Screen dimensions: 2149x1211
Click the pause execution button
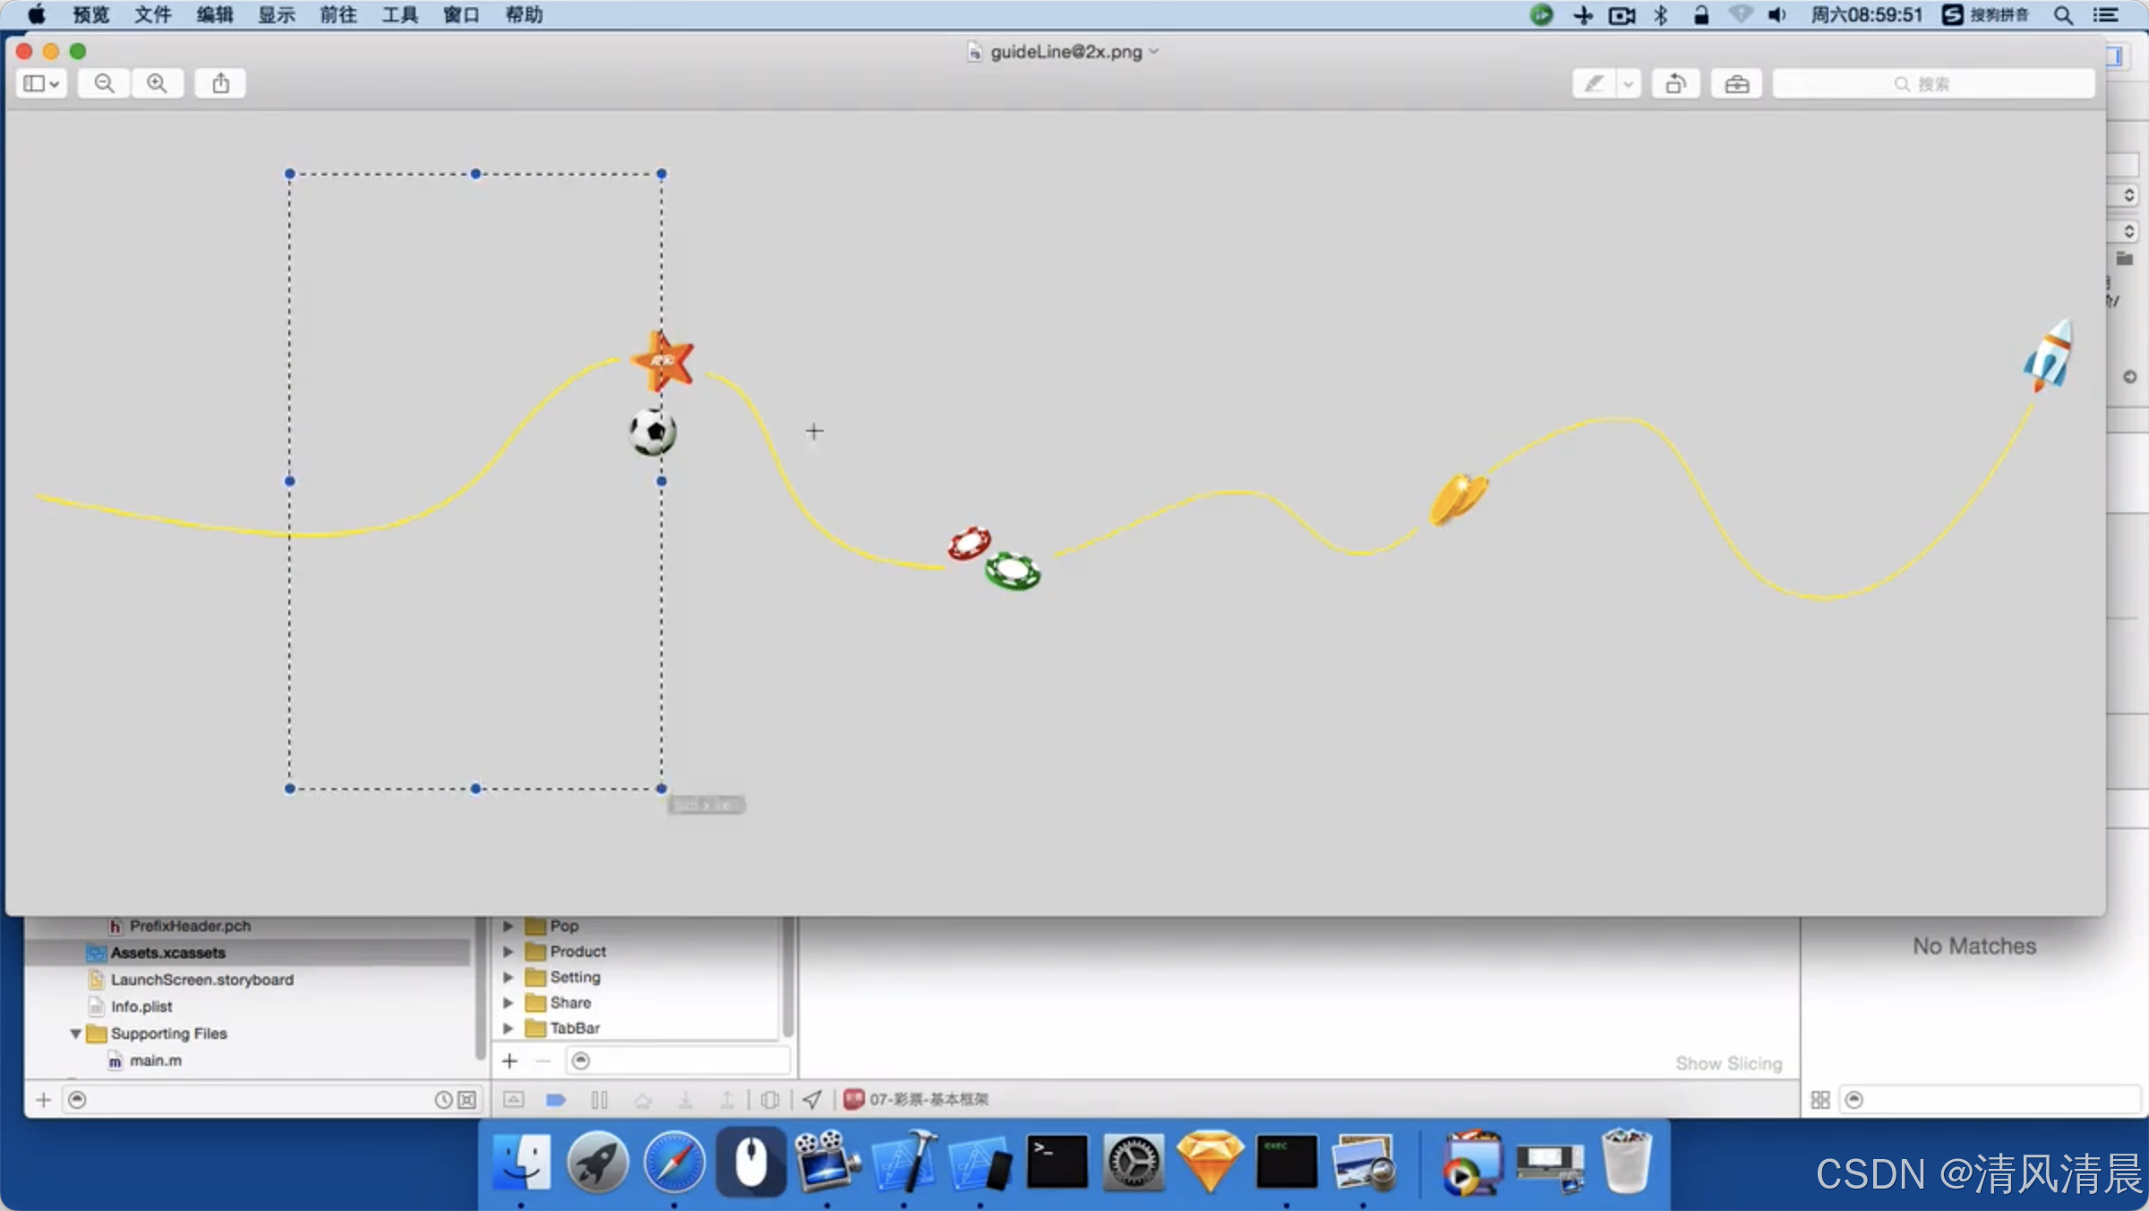click(599, 1099)
